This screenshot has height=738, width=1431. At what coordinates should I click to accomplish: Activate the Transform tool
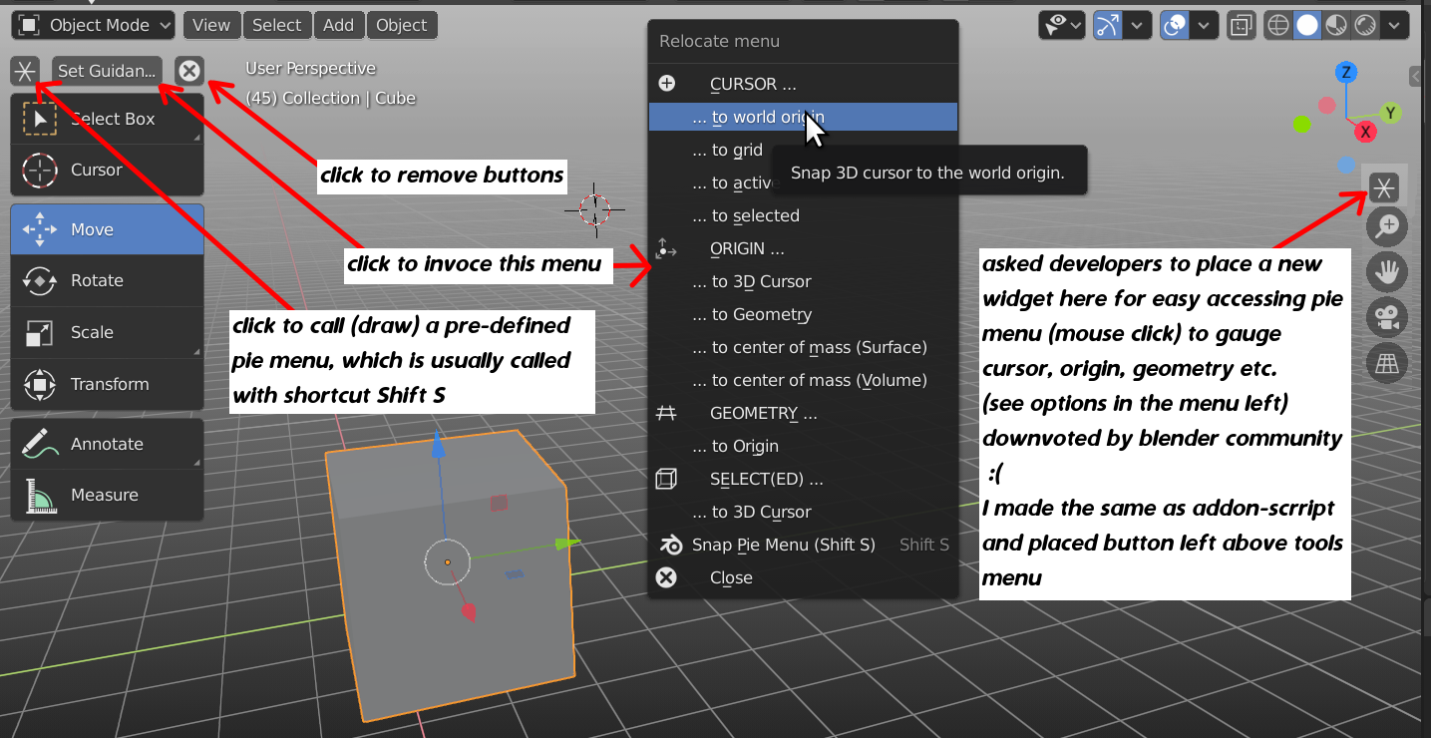click(x=107, y=384)
